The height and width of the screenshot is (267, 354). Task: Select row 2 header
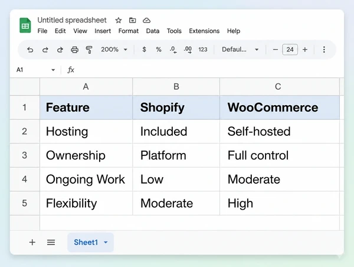tap(25, 131)
